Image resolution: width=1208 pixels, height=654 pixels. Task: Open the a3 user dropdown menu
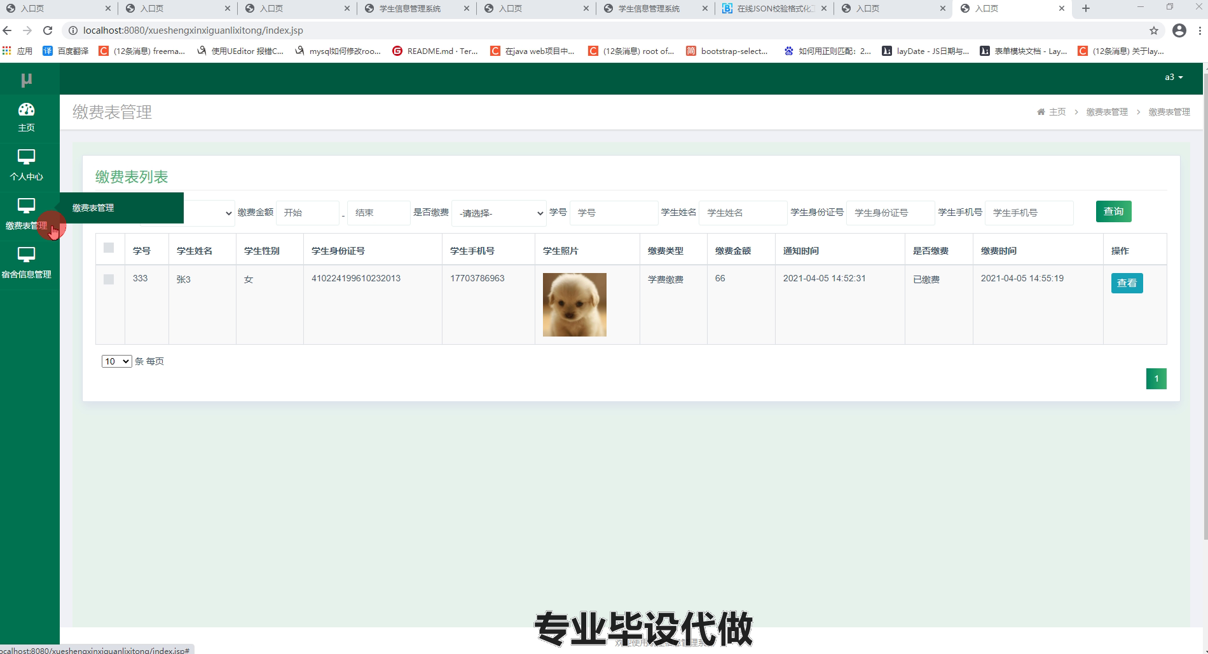pos(1174,77)
